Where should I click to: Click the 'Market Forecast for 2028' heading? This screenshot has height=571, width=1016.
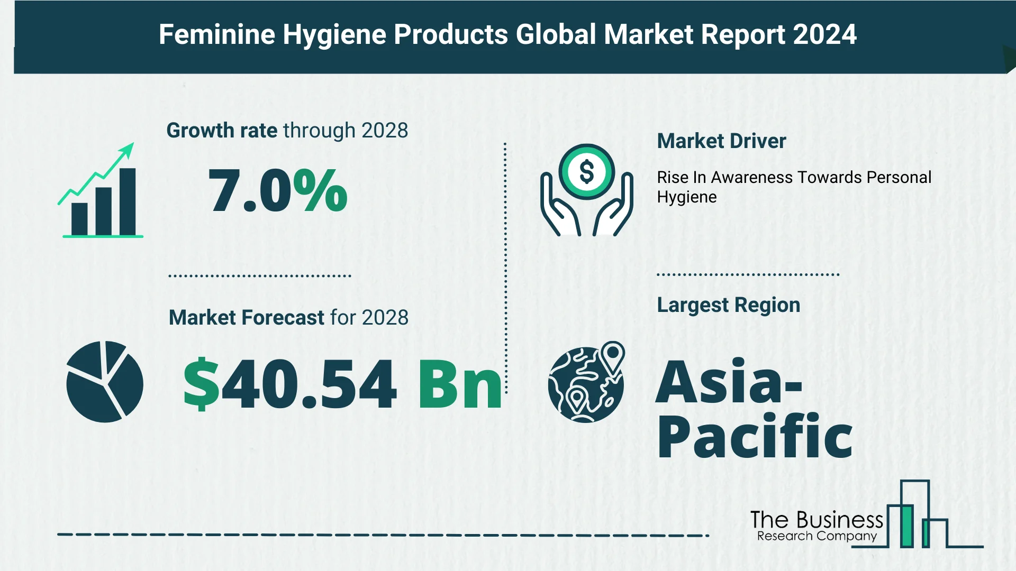[x=288, y=318]
